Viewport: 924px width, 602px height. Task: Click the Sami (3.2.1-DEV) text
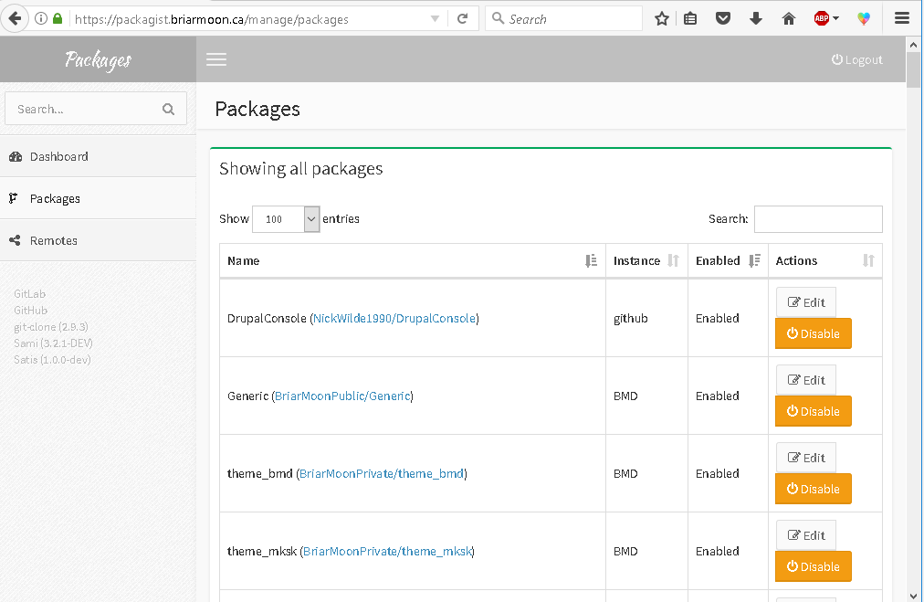53,343
